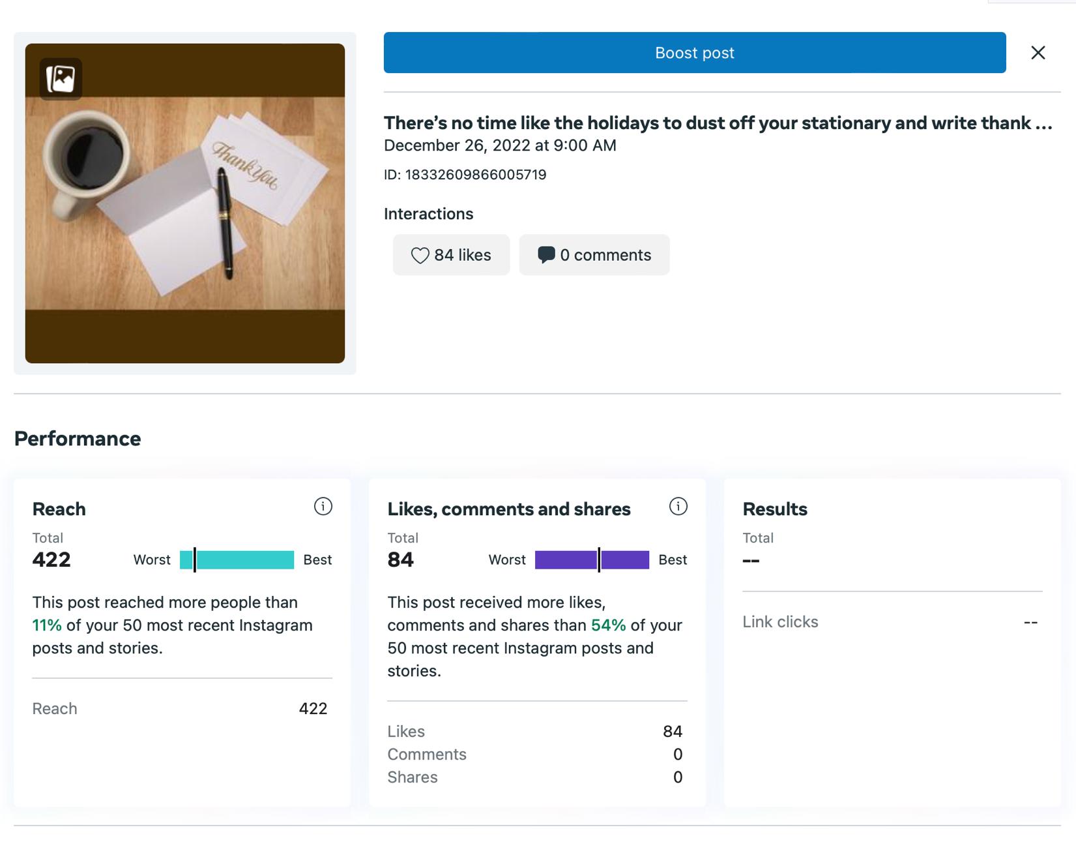Click the Performance section heading
1076x849 pixels.
[78, 439]
